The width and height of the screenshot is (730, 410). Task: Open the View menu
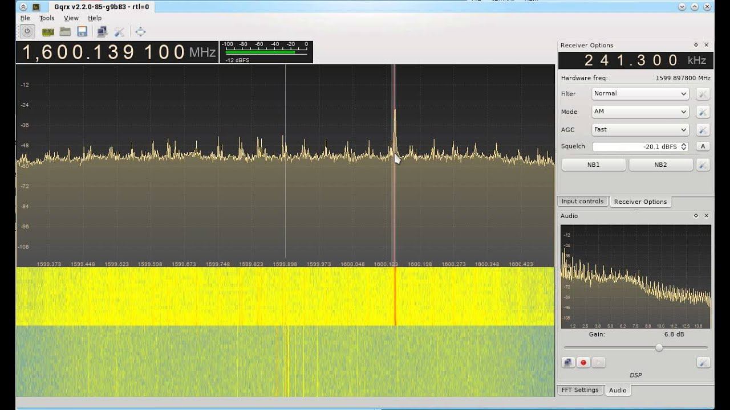pyautogui.click(x=71, y=18)
